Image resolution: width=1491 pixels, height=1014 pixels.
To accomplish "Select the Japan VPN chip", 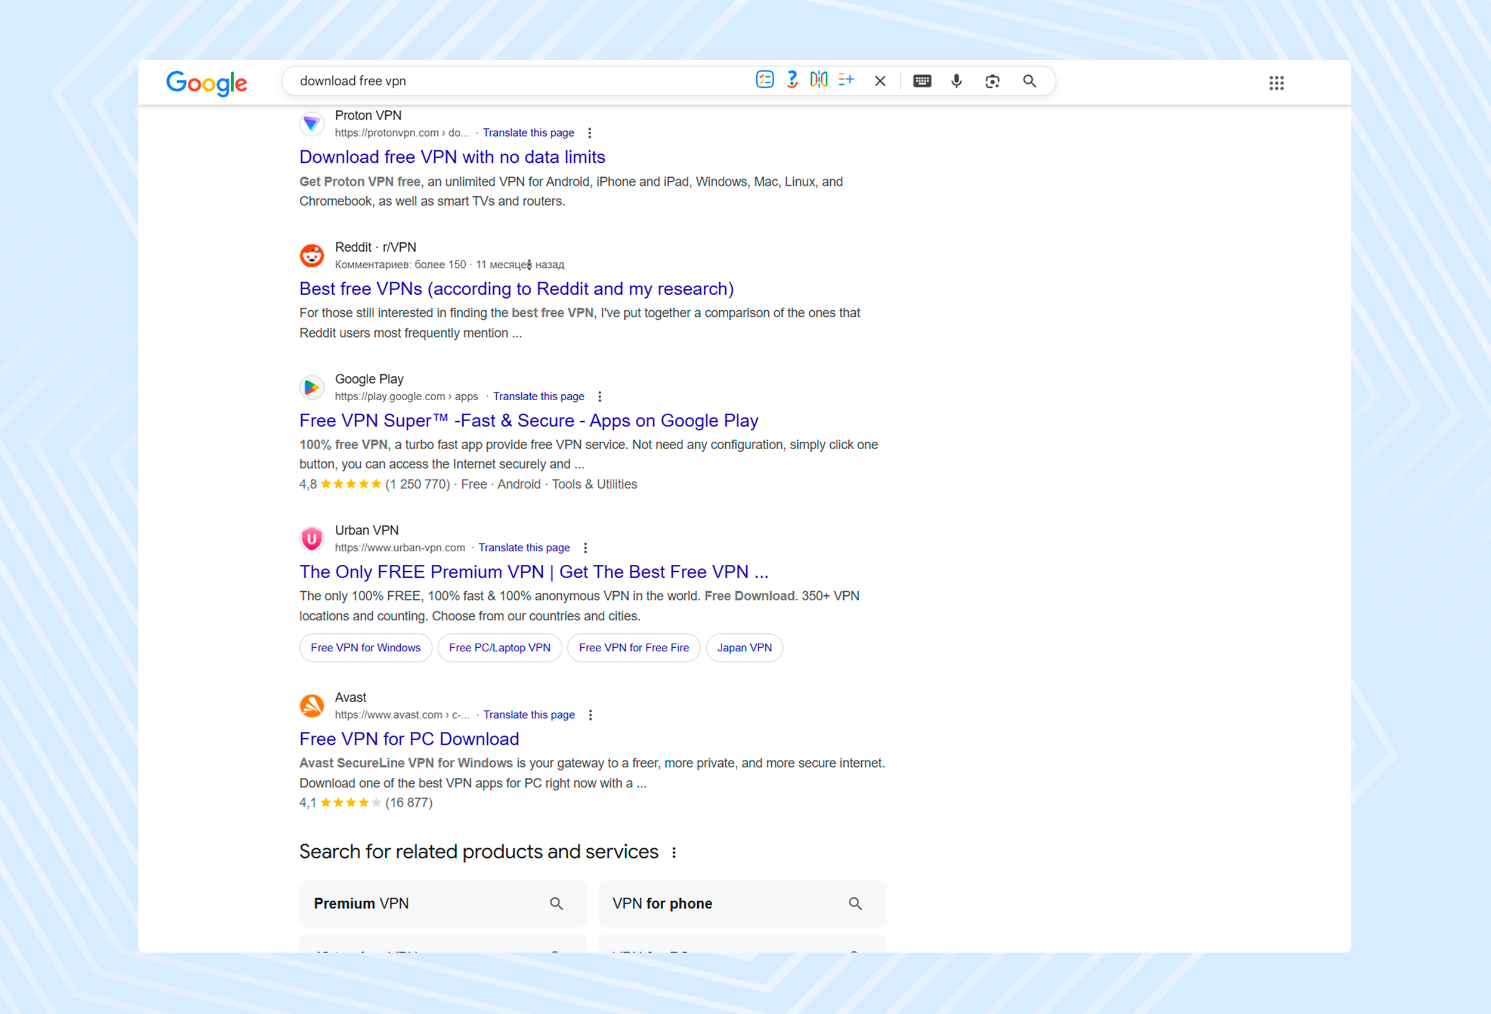I will click(744, 648).
